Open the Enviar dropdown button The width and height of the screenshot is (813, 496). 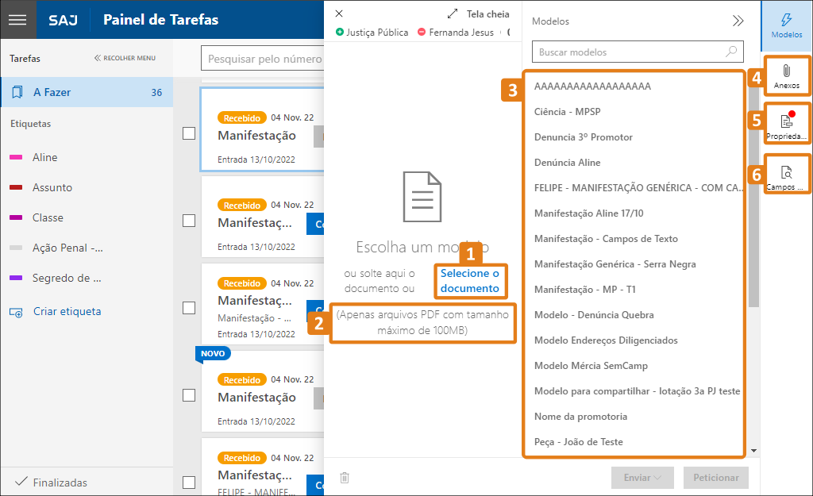click(x=642, y=478)
